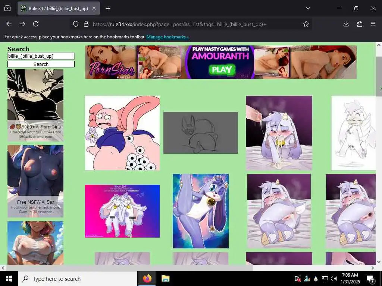Activate Firefox from the taskbar
Image resolution: width=382 pixels, height=286 pixels.
147,279
